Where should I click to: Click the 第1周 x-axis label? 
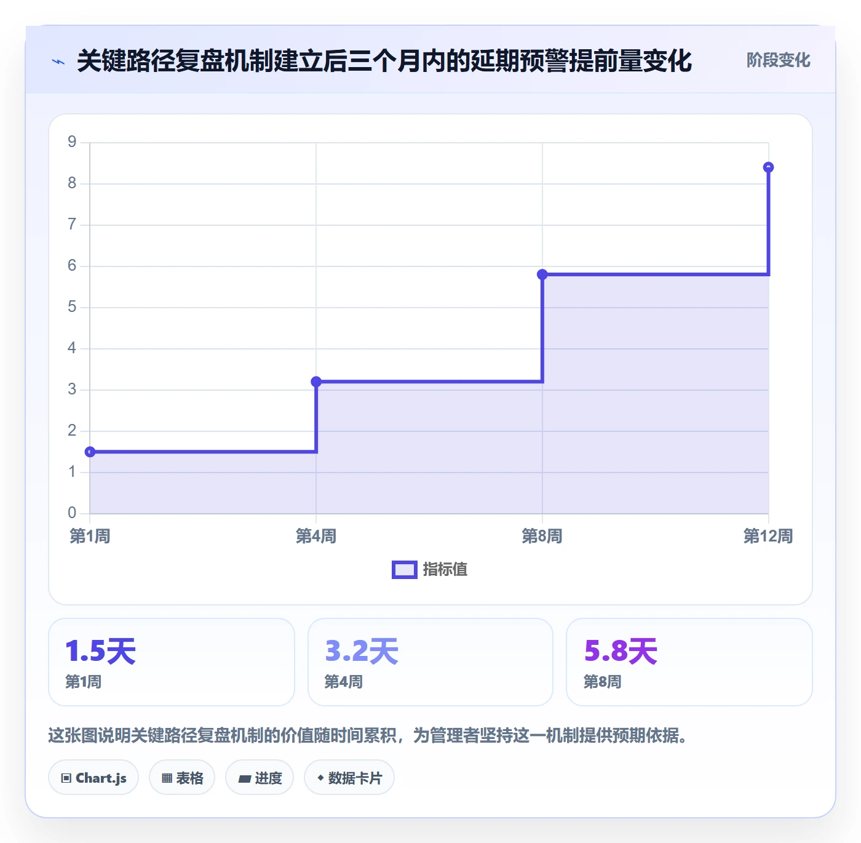tap(90, 536)
